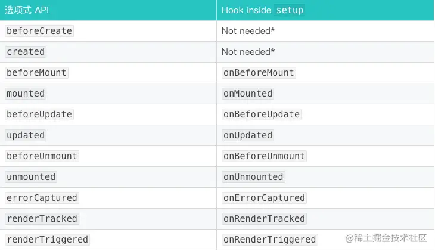This screenshot has height=251, width=435.
Task: Select the onMounted hook text
Action: coord(248,94)
